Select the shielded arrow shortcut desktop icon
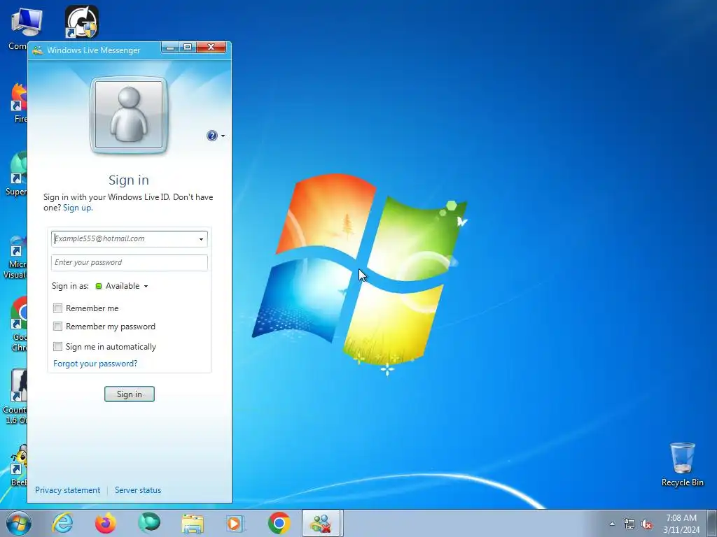The width and height of the screenshot is (717, 537). click(81, 22)
